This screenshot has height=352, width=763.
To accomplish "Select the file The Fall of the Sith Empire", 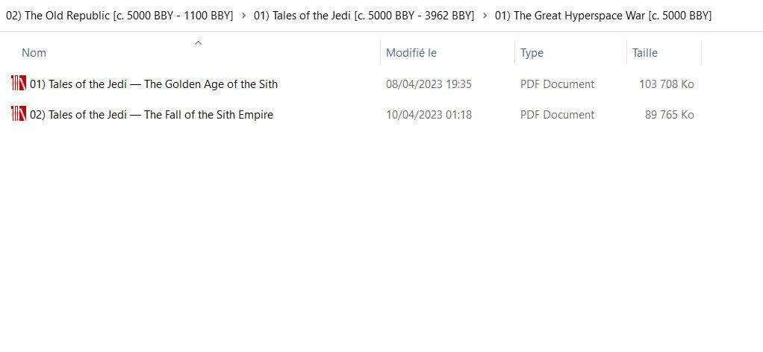I will [x=152, y=115].
